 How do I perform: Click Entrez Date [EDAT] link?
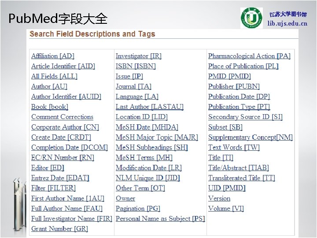pos(60,178)
